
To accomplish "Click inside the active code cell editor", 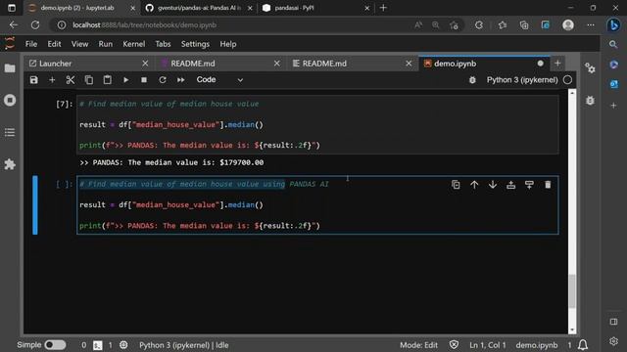I will pyautogui.click(x=317, y=204).
